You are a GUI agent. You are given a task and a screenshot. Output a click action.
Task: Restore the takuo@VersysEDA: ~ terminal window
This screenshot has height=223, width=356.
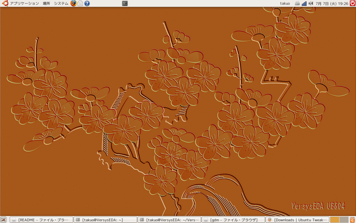point(105,220)
